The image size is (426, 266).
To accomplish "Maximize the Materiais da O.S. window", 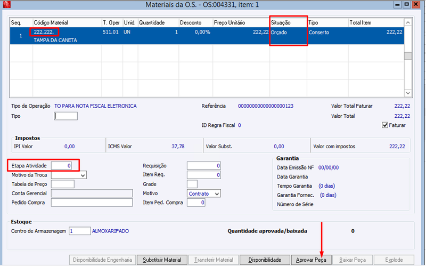I will (x=406, y=4).
